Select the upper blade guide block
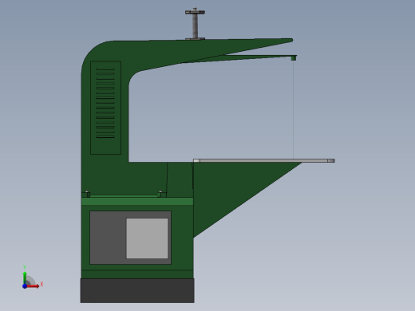 pyautogui.click(x=294, y=58)
